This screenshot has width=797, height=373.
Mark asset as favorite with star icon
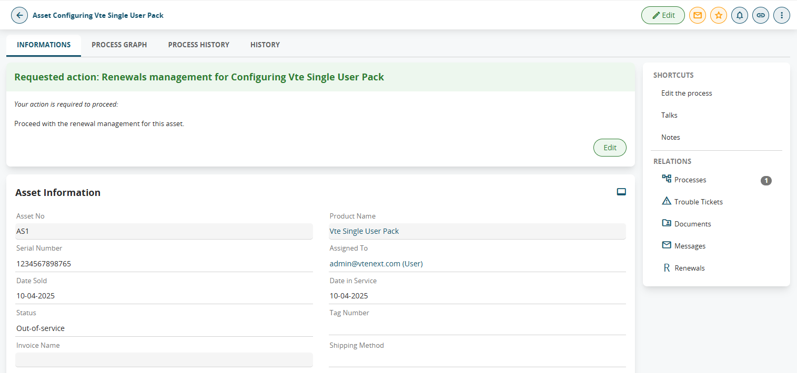(x=719, y=15)
